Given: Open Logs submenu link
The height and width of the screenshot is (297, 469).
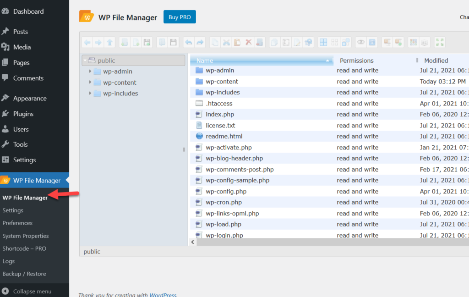Looking at the screenshot, I should [8, 261].
